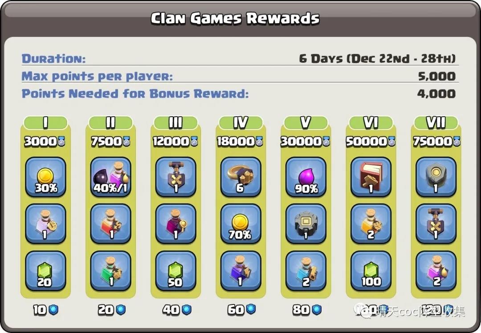Pick the 20 gems reward in tier I

[x=46, y=271]
